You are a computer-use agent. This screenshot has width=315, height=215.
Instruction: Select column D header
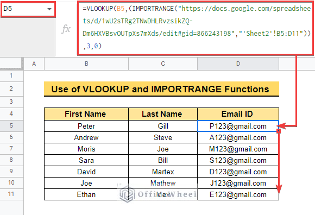(238, 64)
